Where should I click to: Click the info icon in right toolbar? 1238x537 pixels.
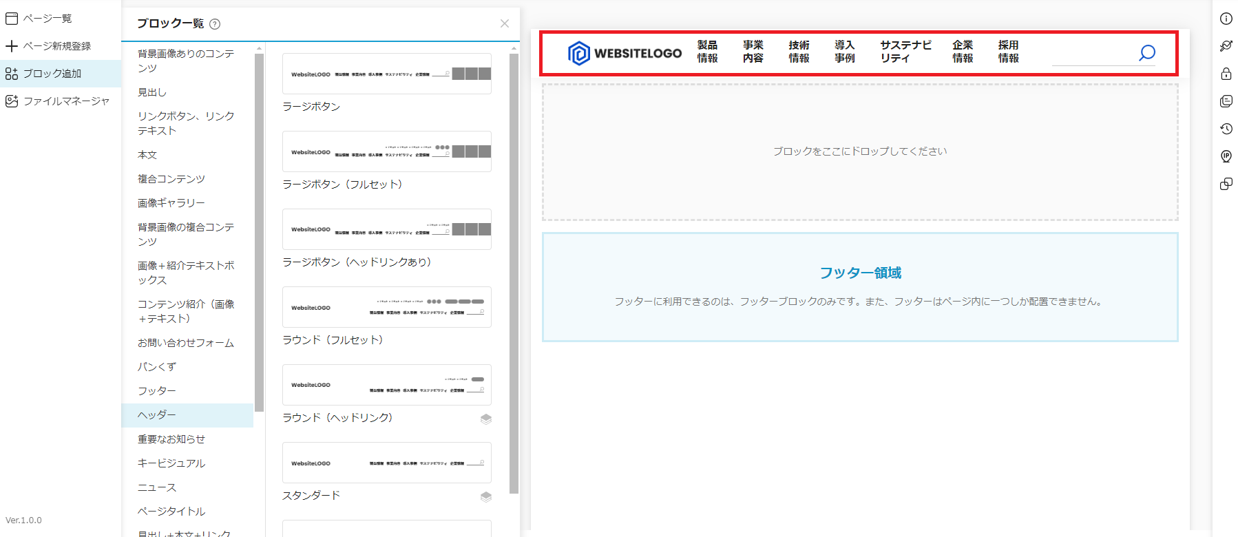pyautogui.click(x=1226, y=19)
